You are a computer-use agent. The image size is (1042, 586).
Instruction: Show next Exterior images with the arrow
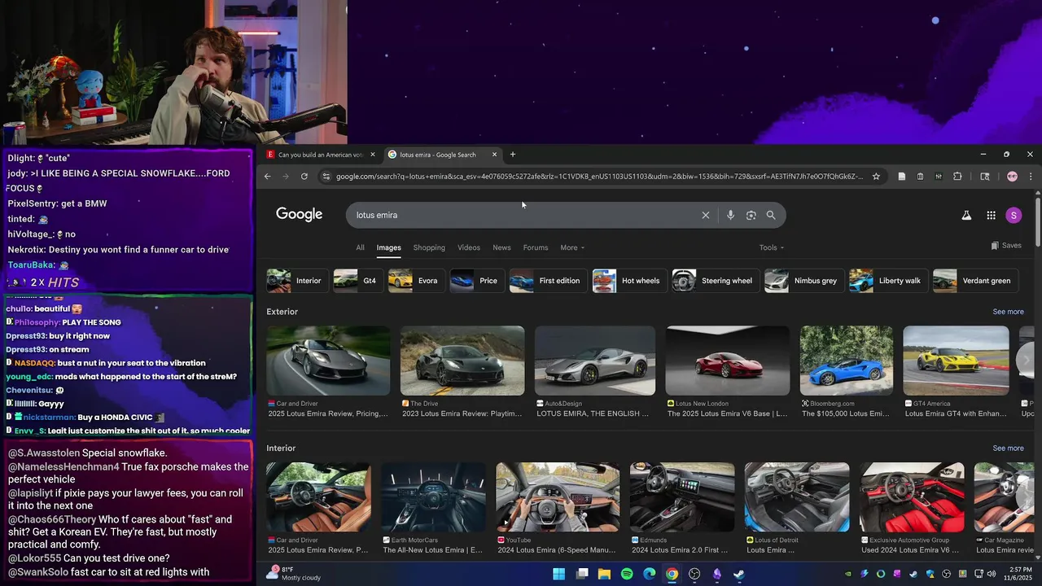(x=1027, y=360)
